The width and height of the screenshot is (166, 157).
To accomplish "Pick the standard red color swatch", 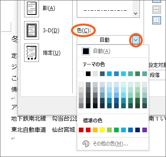I will click(x=88, y=130).
